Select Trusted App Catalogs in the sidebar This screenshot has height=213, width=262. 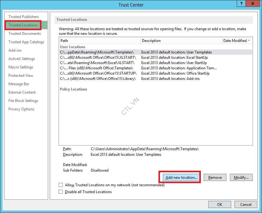coord(26,42)
